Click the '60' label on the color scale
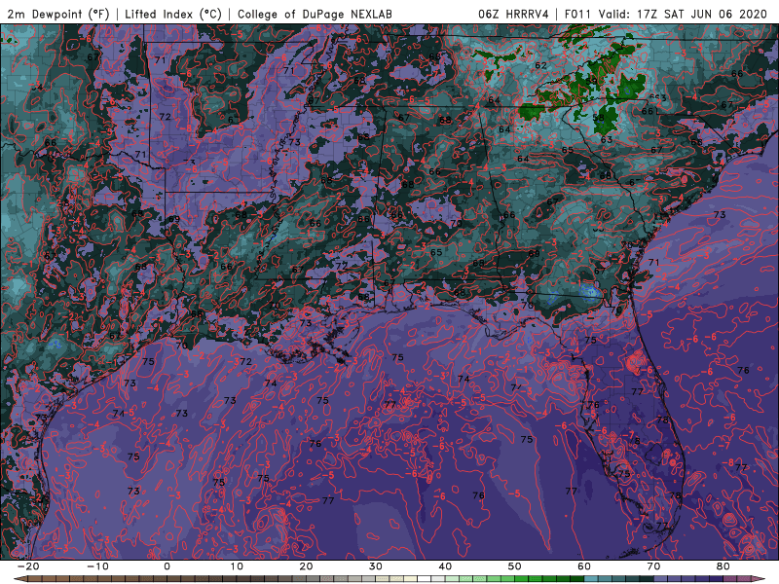 click(584, 566)
